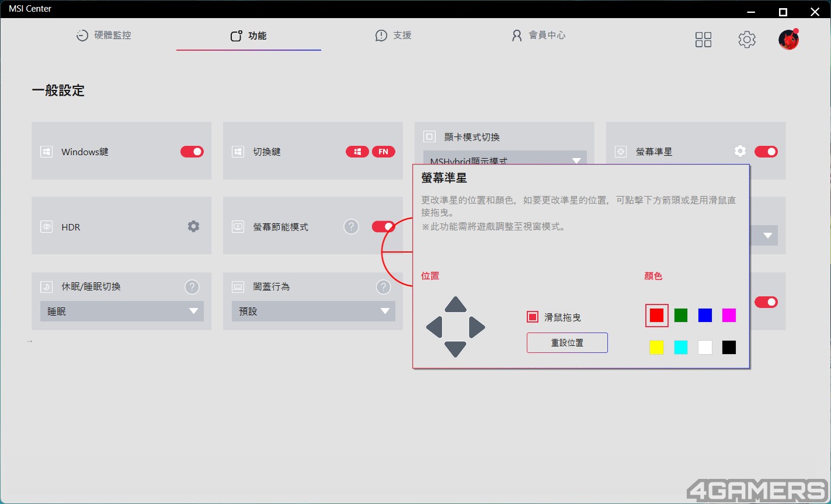This screenshot has height=504, width=831.
Task: Click the 重設位置 button
Action: coord(567,342)
